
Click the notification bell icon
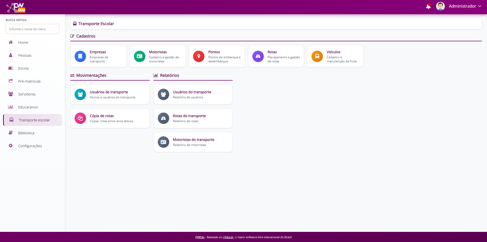[428, 6]
